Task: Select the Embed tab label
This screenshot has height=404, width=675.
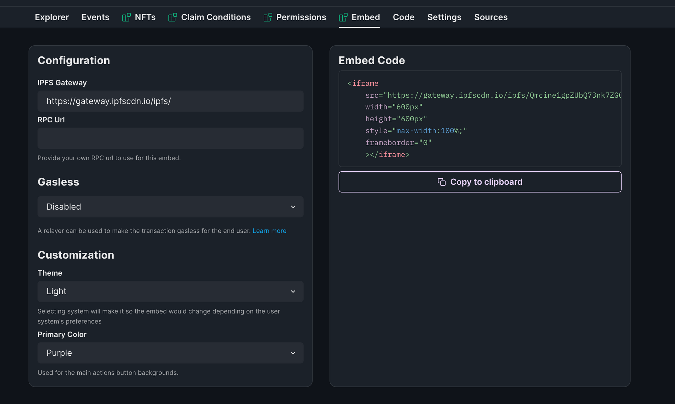Action: point(366,17)
